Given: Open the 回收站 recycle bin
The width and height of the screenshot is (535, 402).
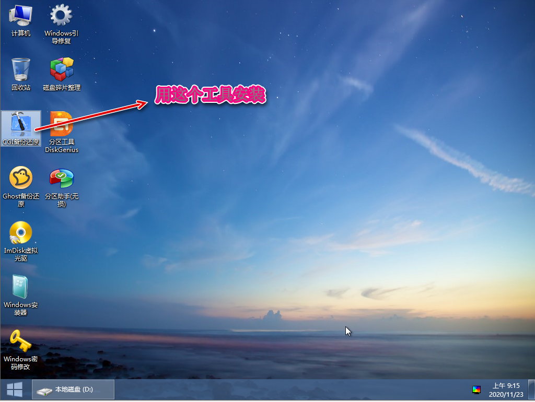Looking at the screenshot, I should [x=21, y=70].
